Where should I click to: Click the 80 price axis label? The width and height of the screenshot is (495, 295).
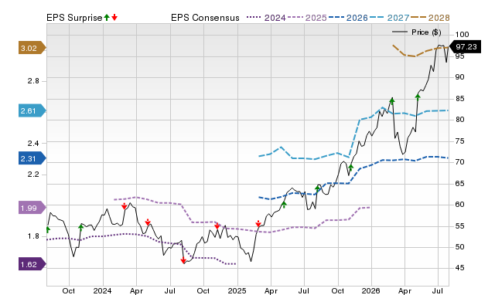459,120
